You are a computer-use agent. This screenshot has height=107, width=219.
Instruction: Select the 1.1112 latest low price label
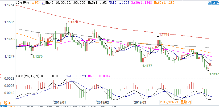[214, 74]
